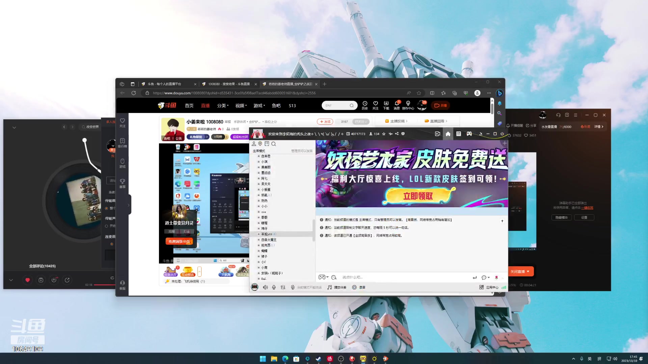Open 直播 in Douyu navigation

(x=205, y=105)
